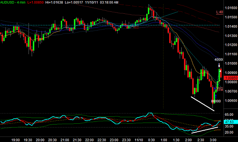Click the 1.00700 price axis label
This screenshot has width=238, height=142.
231,91
